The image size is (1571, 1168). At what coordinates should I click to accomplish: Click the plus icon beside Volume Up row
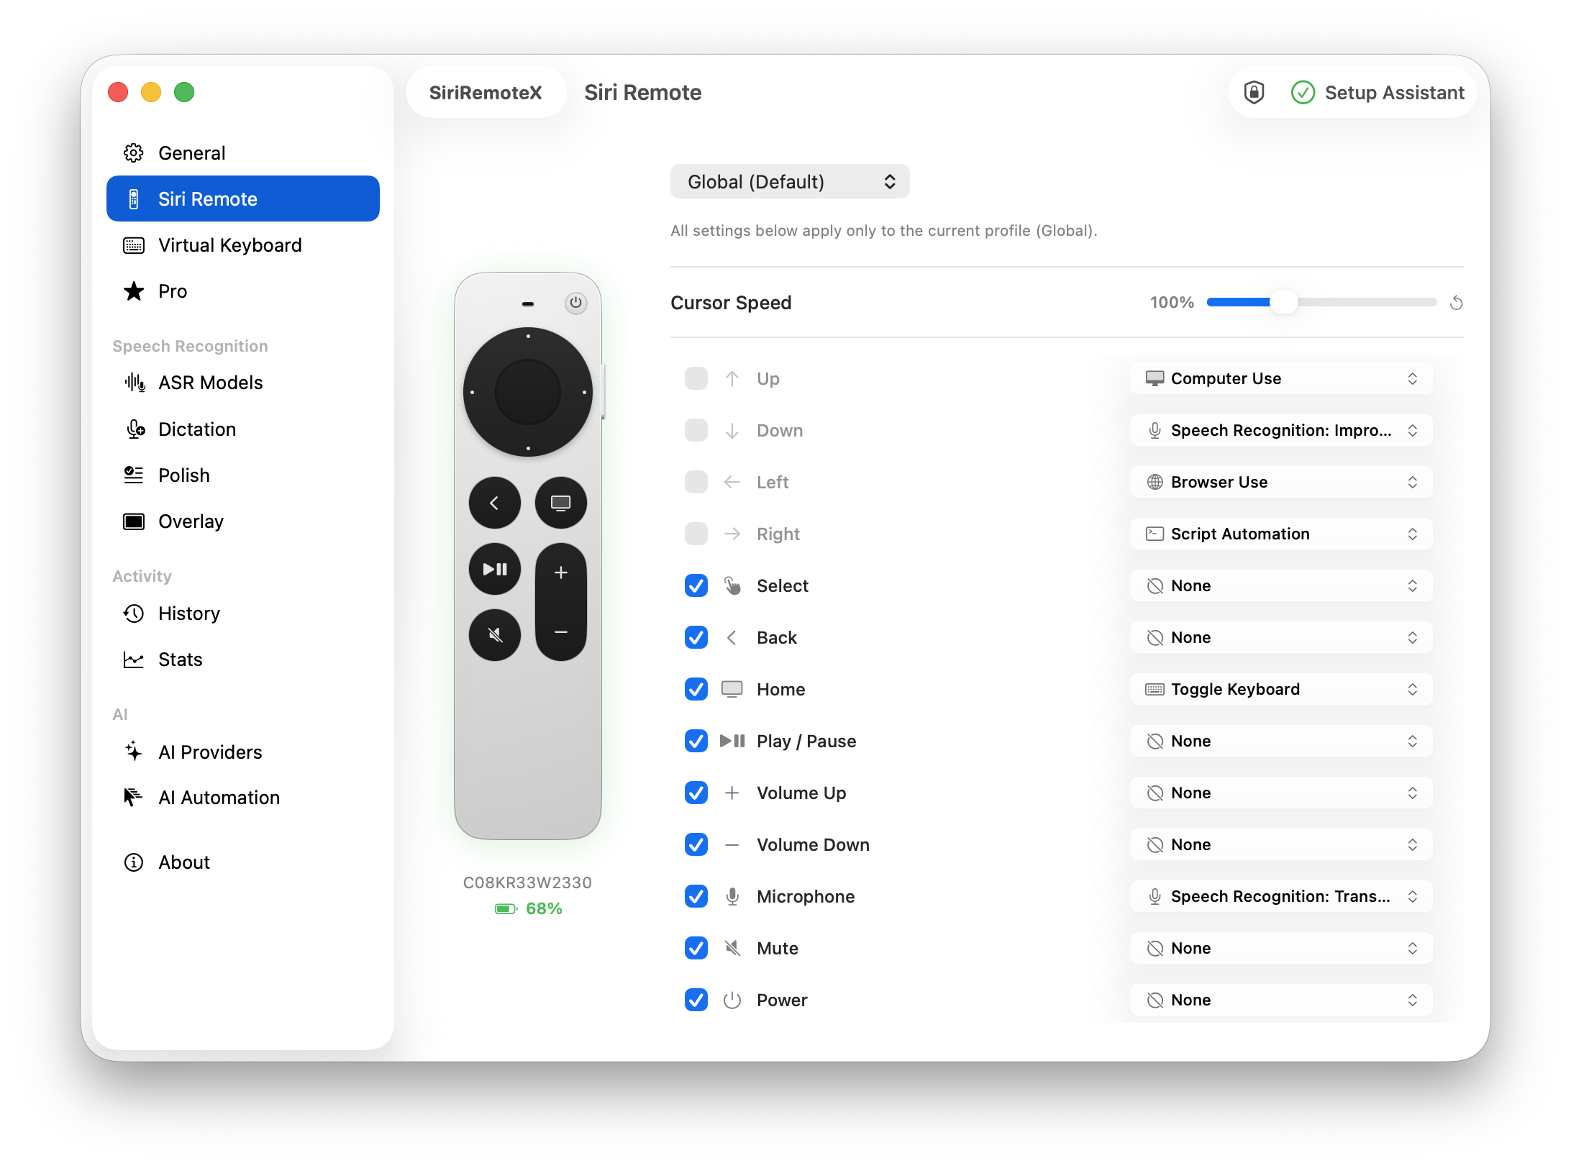pyautogui.click(x=732, y=793)
